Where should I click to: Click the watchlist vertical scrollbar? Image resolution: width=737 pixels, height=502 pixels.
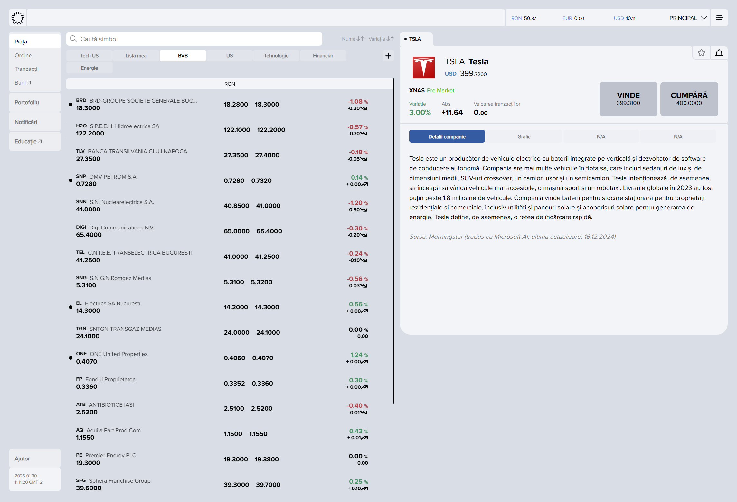click(393, 241)
